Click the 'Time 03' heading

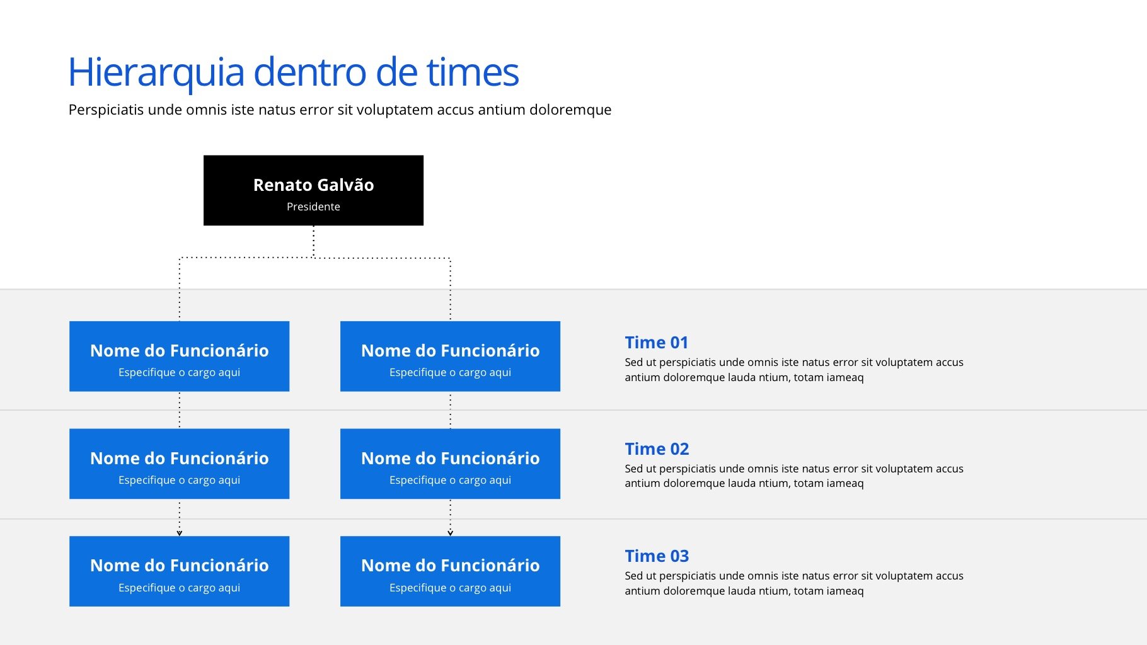click(x=657, y=556)
